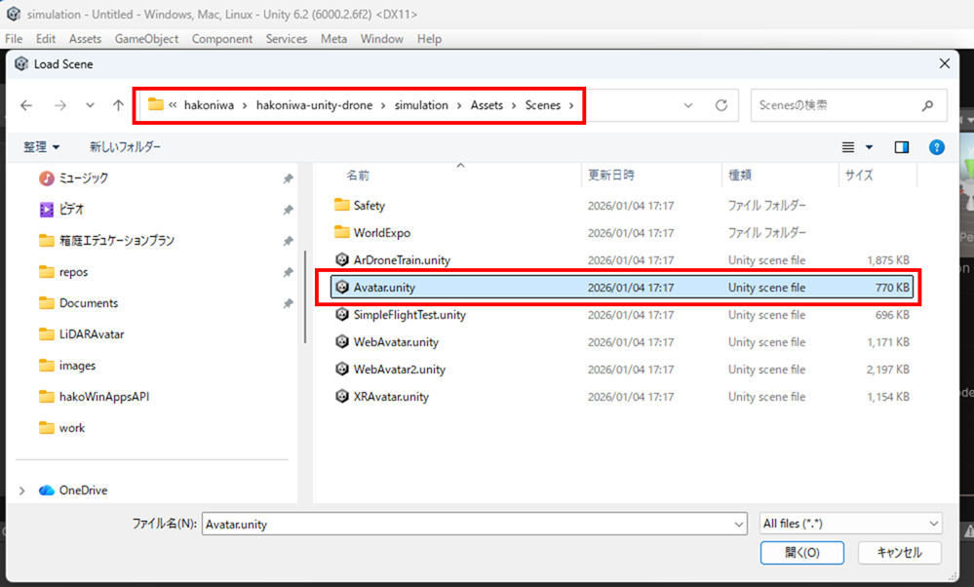974x587 pixels.
Task: Expand the OneDrive tree node
Action: click(x=22, y=490)
